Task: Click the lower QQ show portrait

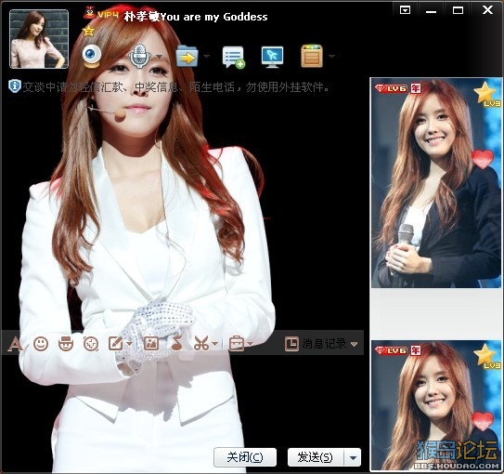Action: [x=436, y=405]
